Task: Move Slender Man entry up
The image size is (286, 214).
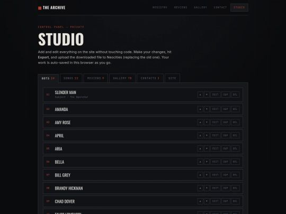Action: pyautogui.click(x=200, y=95)
